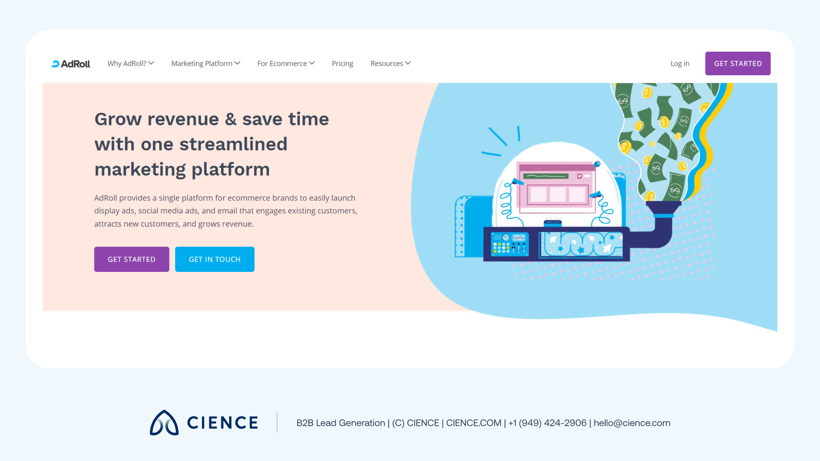The image size is (820, 461).
Task: Click the GET STARTED button under the headline
Action: coord(131,259)
